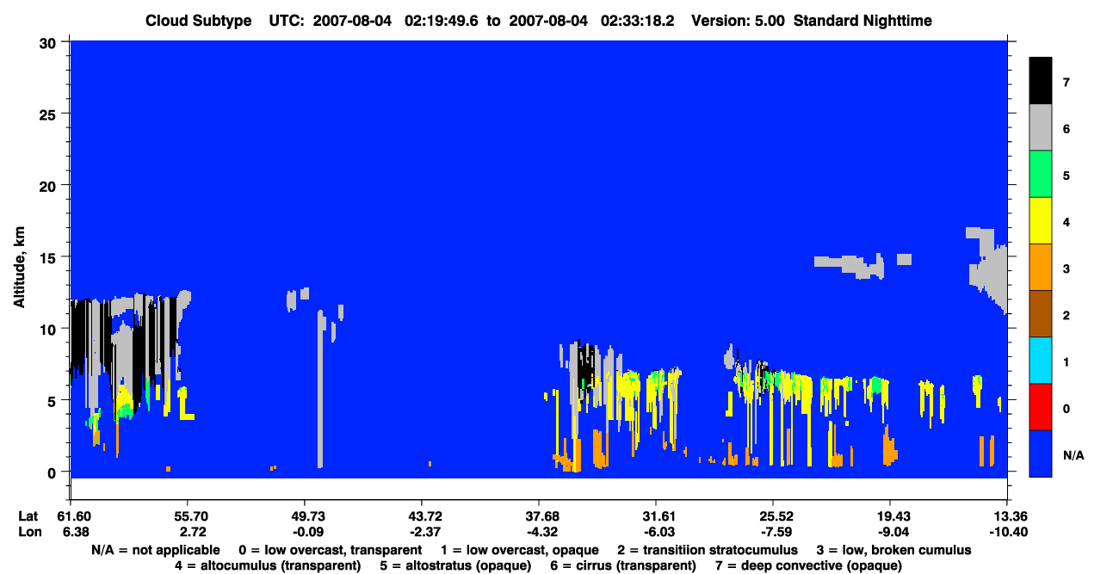This screenshot has height=574, width=1119.
Task: Click longitude value -10.40
Action: coord(1007,532)
